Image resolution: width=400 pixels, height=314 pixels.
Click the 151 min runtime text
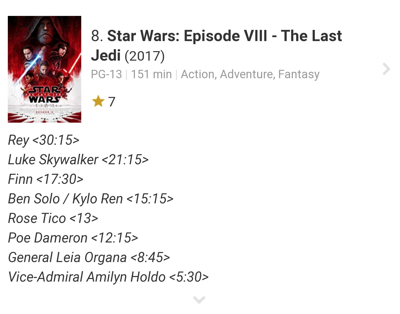(x=151, y=74)
